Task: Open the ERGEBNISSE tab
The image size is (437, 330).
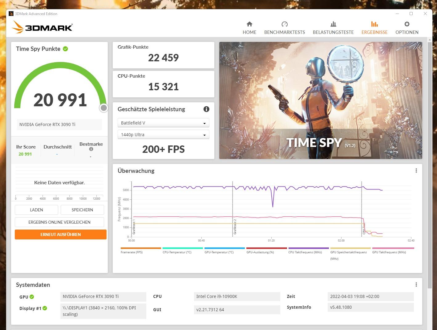Action: (374, 28)
